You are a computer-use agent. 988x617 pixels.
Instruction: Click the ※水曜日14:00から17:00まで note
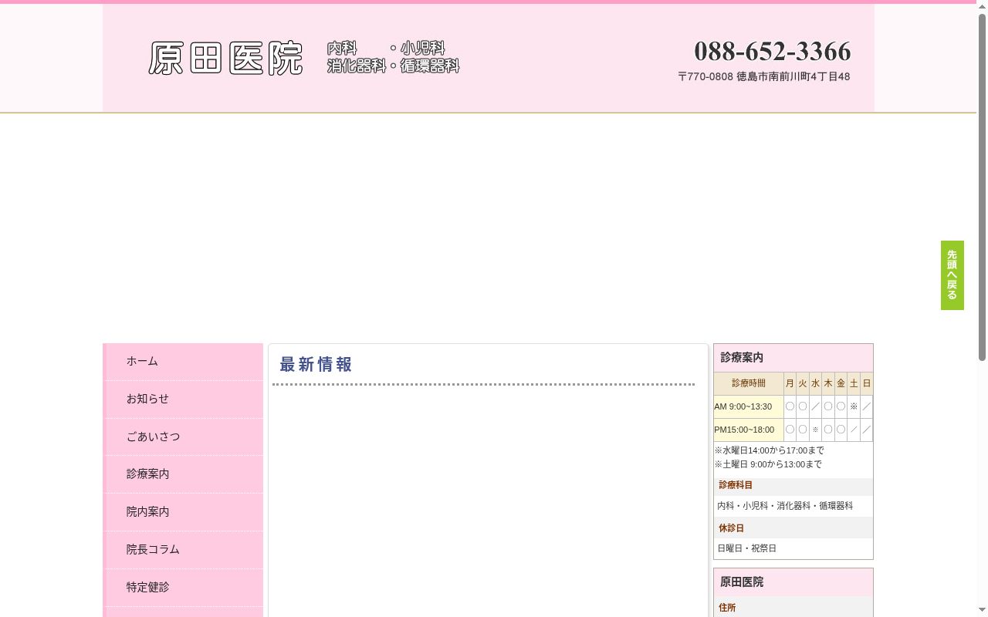(769, 450)
